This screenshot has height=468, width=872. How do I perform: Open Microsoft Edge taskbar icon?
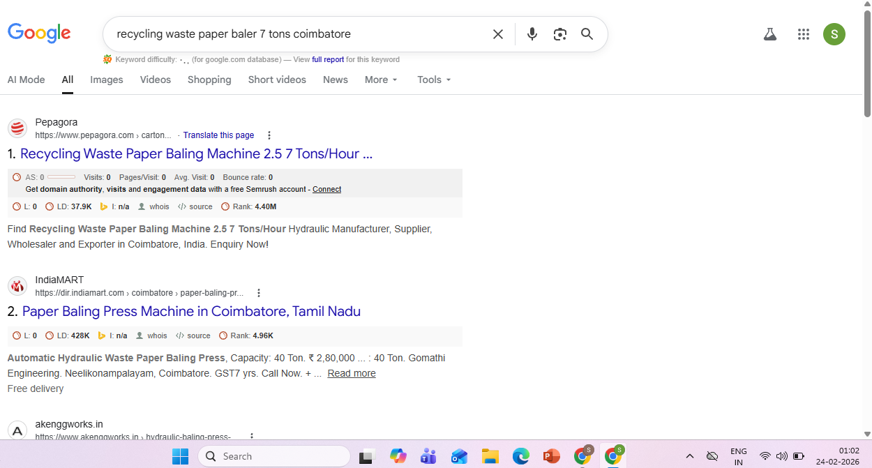point(521,456)
